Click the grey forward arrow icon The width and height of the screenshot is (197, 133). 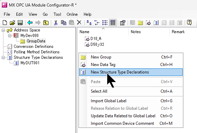coord(38,23)
